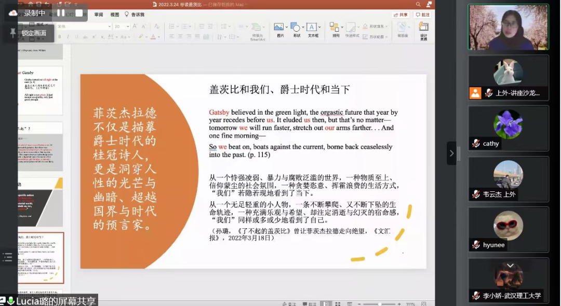
Task: Switch to the View (视图) ribbon tab
Action: click(x=114, y=15)
